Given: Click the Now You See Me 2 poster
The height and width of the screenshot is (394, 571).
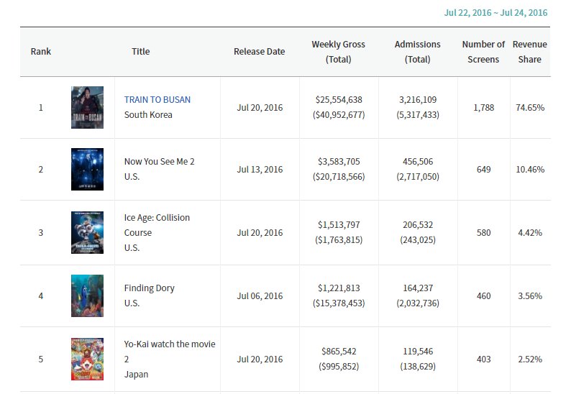Looking at the screenshot, I should pyautogui.click(x=87, y=170).
